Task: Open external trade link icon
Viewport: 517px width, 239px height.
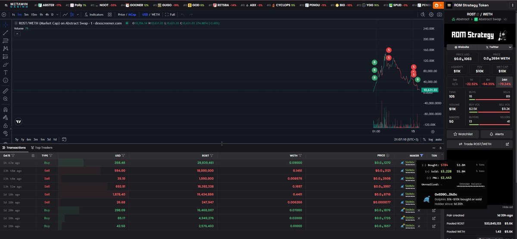Action: pyautogui.click(x=508, y=144)
